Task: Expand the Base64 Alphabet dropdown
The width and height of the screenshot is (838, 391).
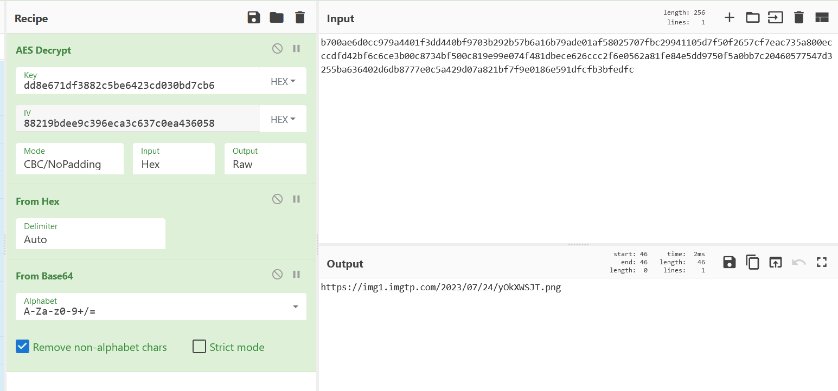Action: [296, 307]
